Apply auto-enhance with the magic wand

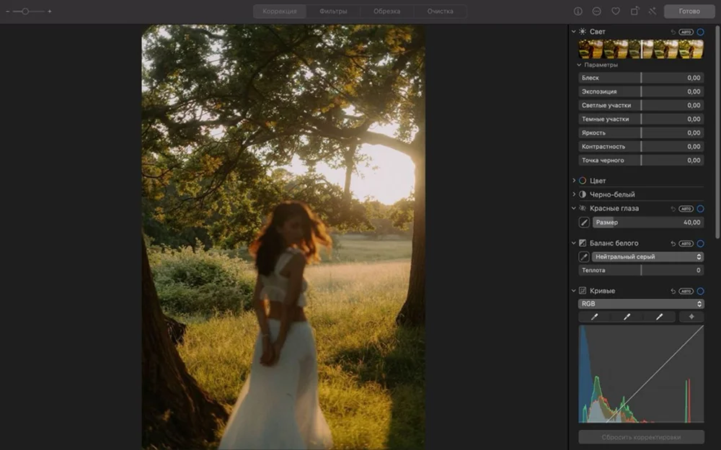tap(653, 12)
